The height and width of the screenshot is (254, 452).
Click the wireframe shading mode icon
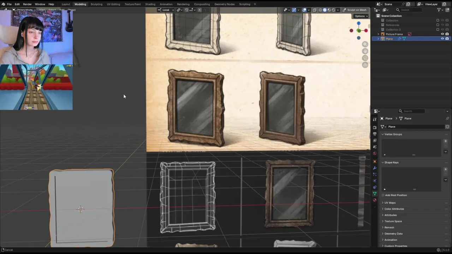(x=320, y=10)
